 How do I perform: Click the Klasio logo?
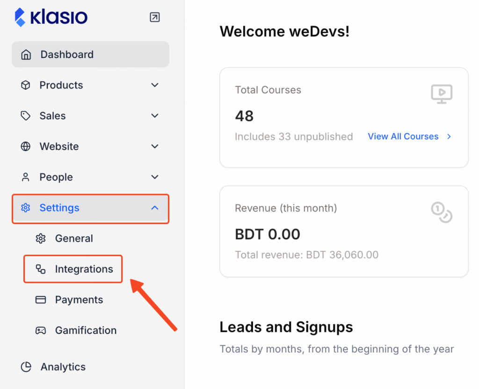[51, 17]
